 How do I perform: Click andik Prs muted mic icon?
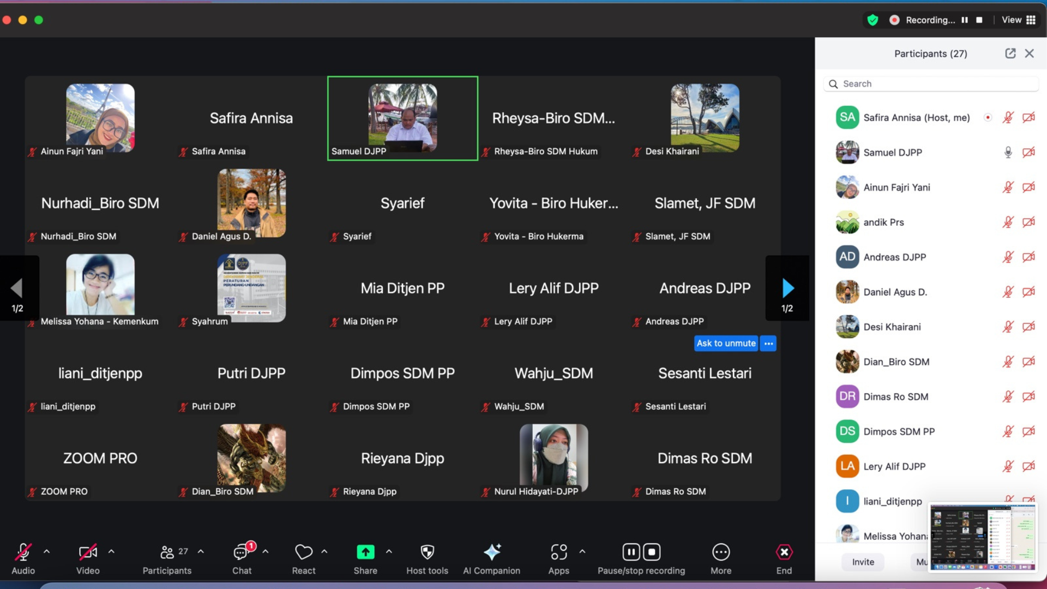click(x=1008, y=223)
